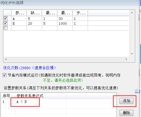Click the first 最... column header

(49, 13)
